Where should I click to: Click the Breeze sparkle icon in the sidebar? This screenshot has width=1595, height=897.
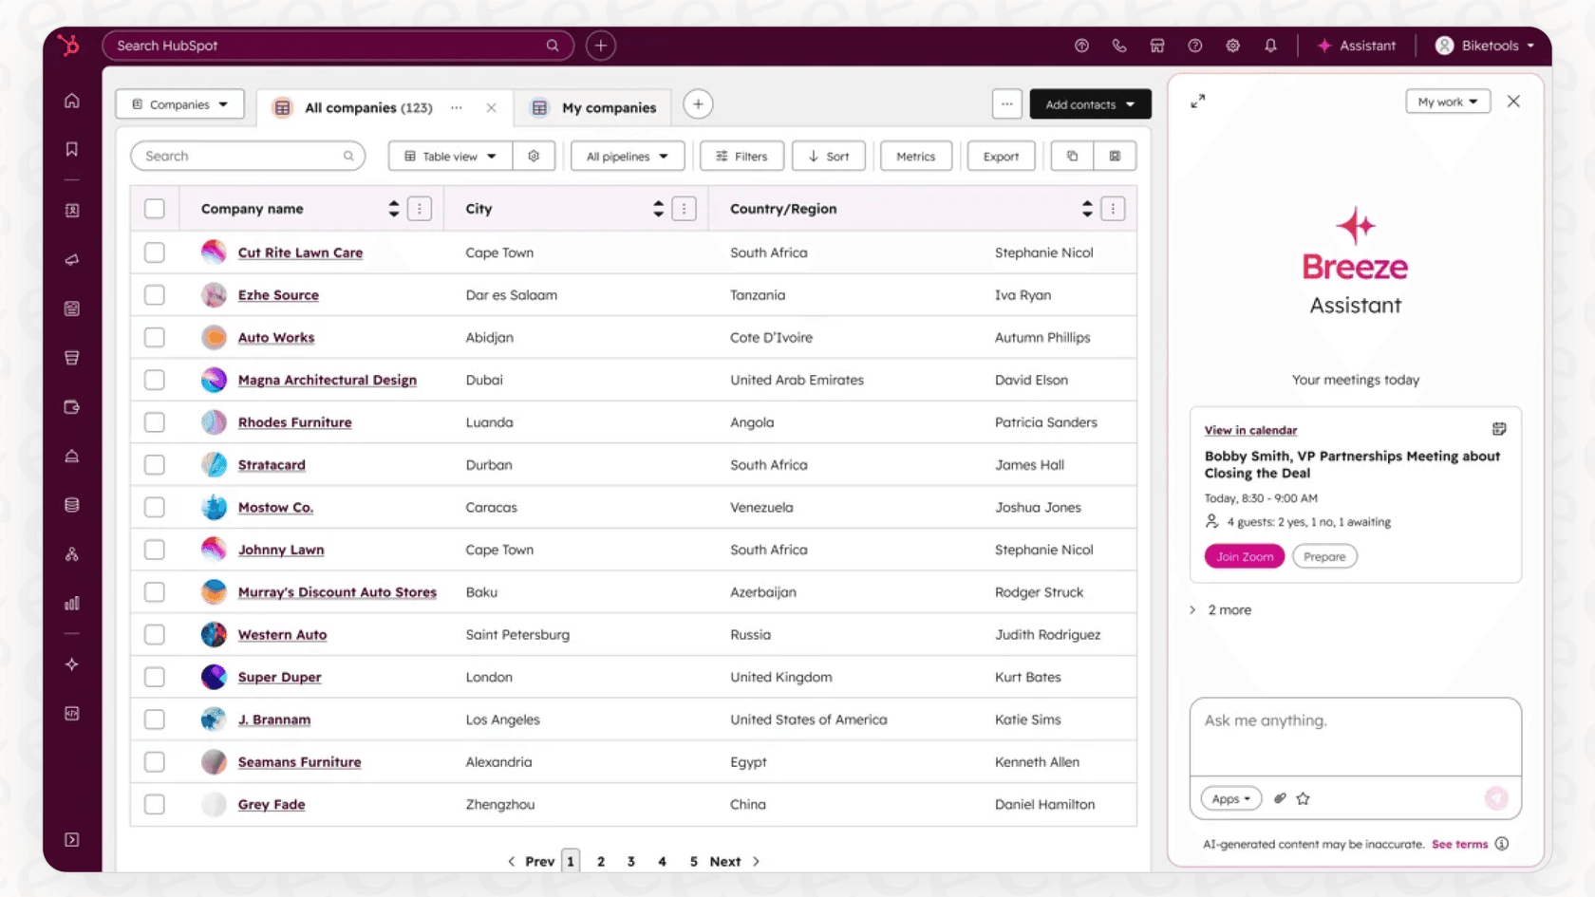click(x=71, y=664)
